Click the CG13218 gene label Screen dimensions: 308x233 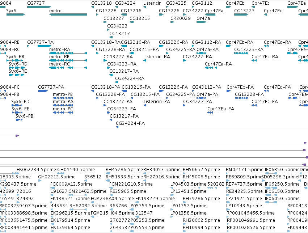click(x=101, y=3)
